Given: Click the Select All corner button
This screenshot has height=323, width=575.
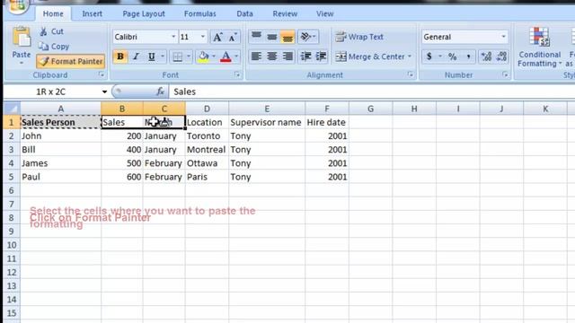Looking at the screenshot, I should click(x=12, y=109).
